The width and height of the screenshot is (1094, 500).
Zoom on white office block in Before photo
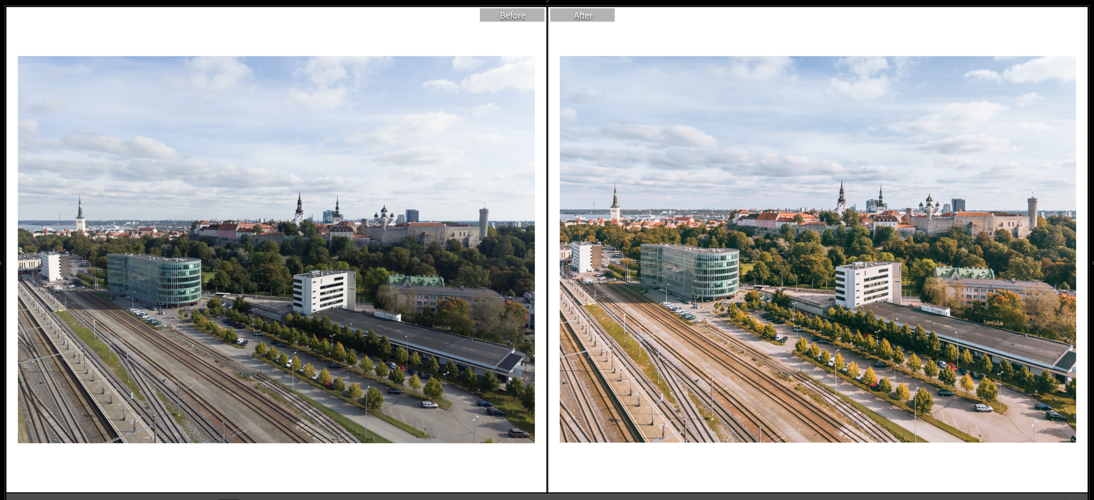tap(323, 291)
